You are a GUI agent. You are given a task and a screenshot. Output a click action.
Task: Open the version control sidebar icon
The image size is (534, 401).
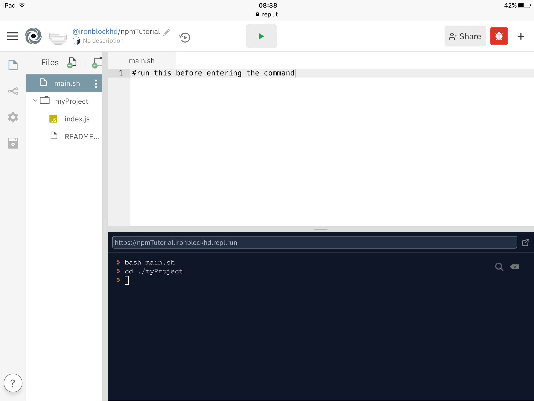[13, 91]
